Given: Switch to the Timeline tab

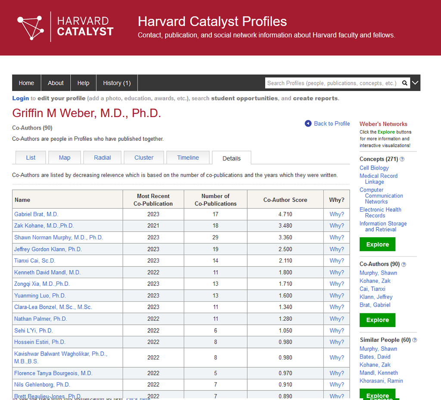Looking at the screenshot, I should pyautogui.click(x=188, y=158).
